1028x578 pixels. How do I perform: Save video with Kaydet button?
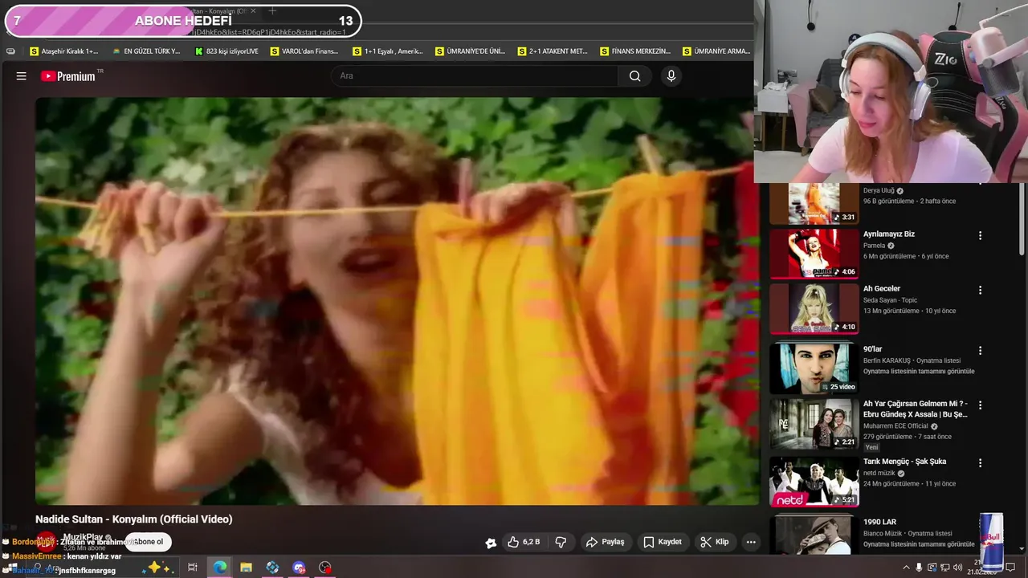click(663, 542)
